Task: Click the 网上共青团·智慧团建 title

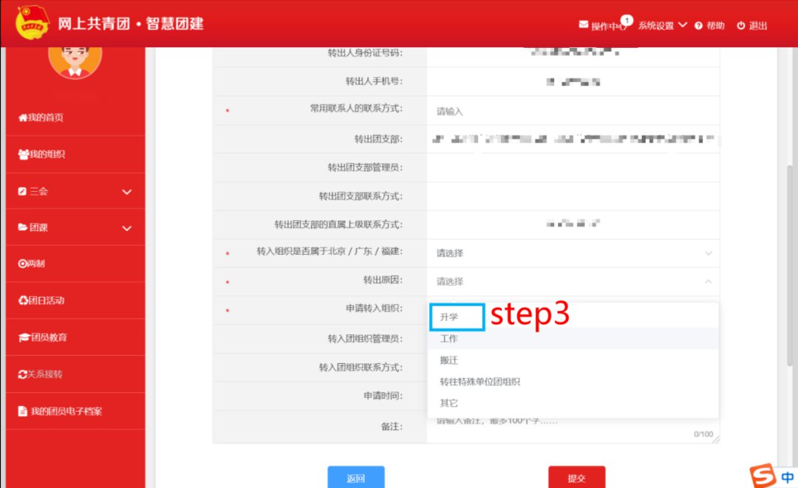Action: [x=131, y=24]
